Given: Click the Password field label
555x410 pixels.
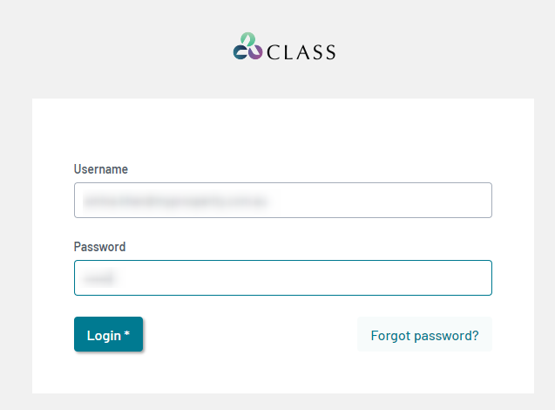Looking at the screenshot, I should [100, 247].
